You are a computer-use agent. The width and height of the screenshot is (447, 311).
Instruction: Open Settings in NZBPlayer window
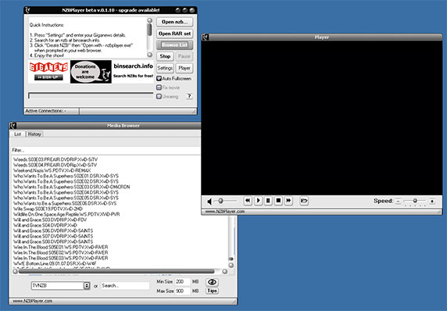[x=165, y=68]
